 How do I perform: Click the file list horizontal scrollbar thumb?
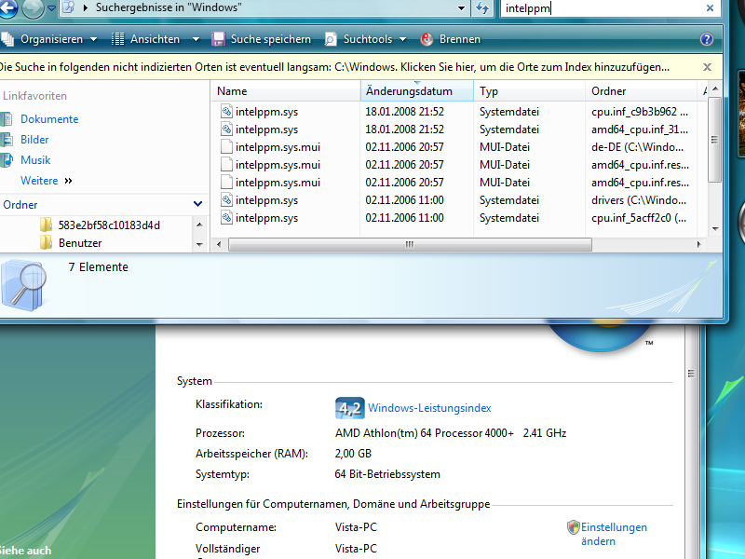pos(410,244)
